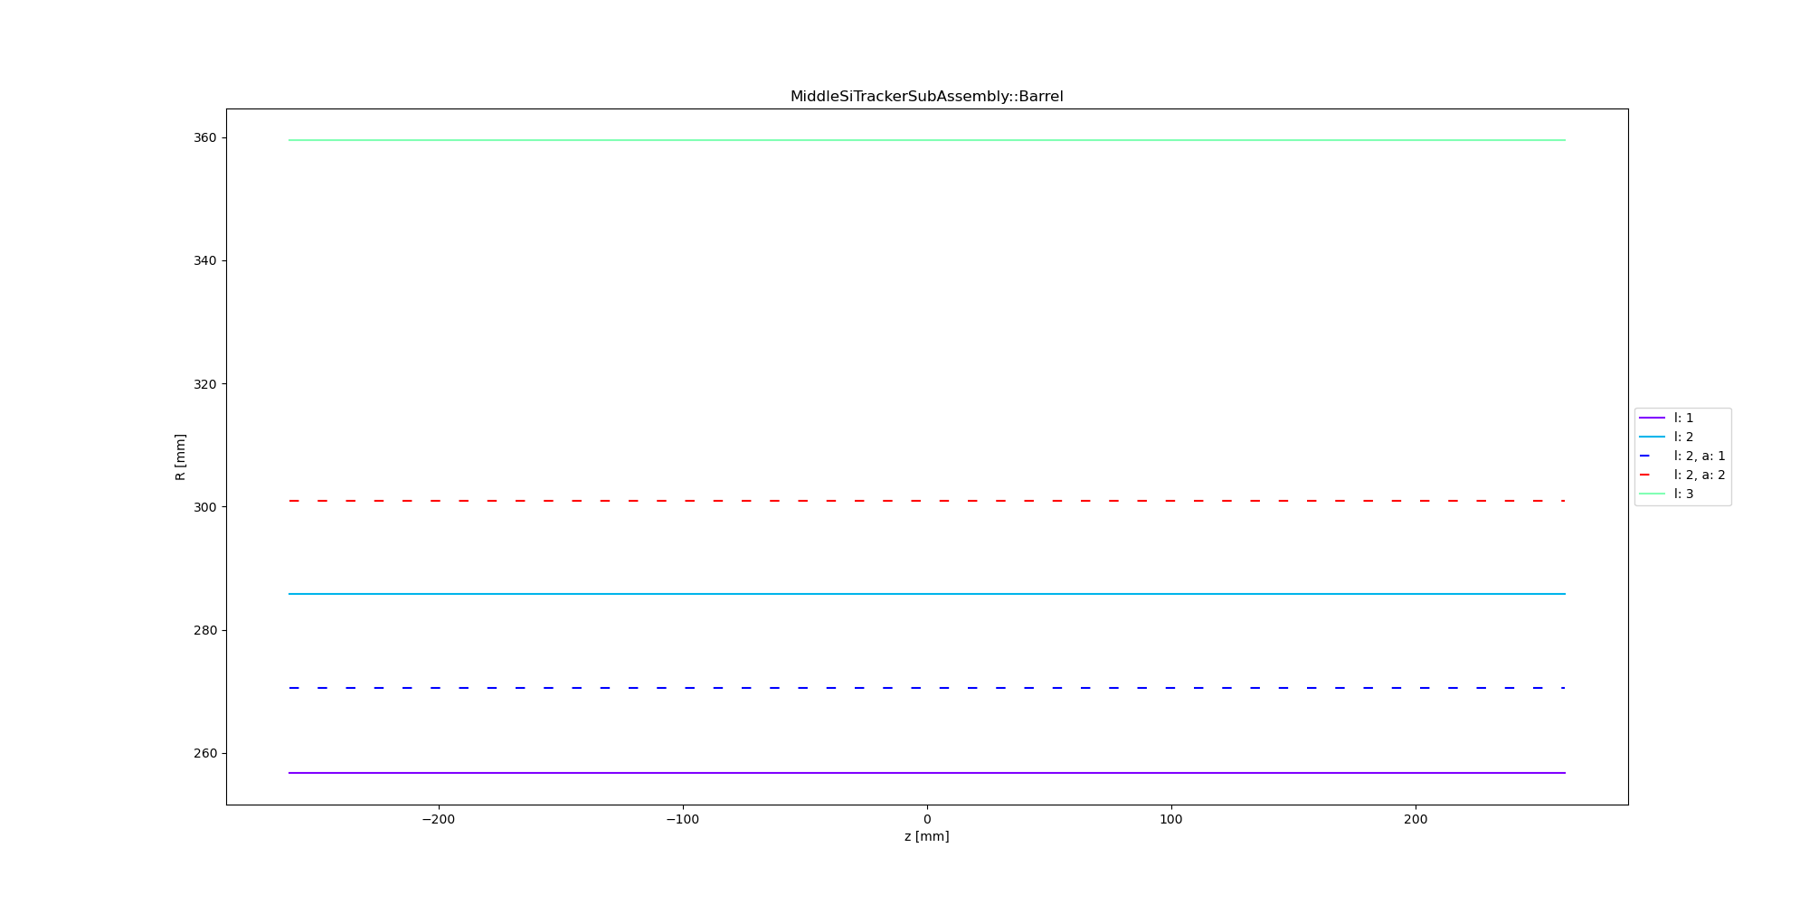Click the solid purple line in the plot
This screenshot has width=1809, height=904.
(926, 773)
